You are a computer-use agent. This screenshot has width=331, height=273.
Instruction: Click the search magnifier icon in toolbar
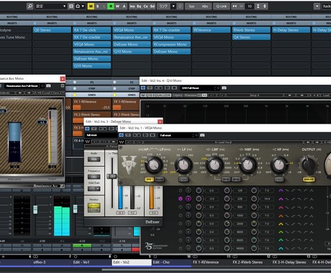[30, 6]
